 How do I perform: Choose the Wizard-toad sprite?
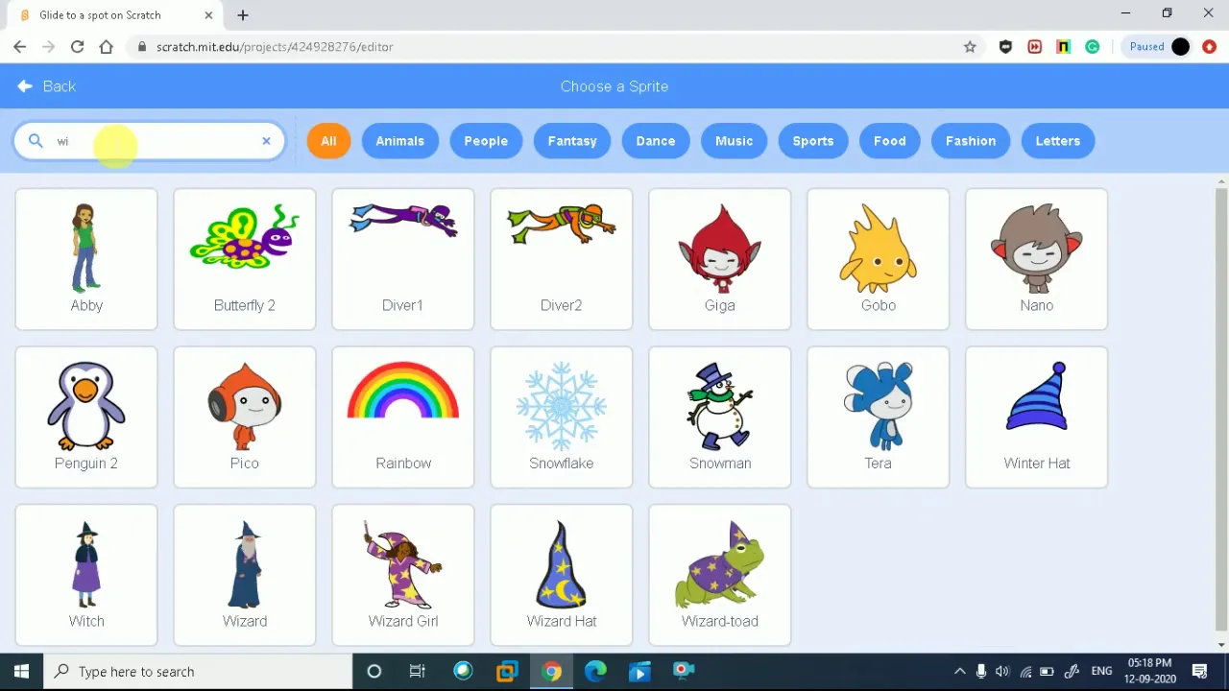(720, 575)
